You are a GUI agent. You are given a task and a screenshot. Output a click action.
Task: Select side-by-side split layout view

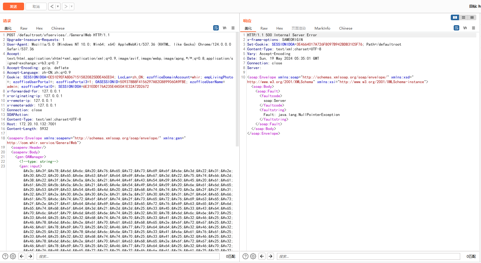455,18
